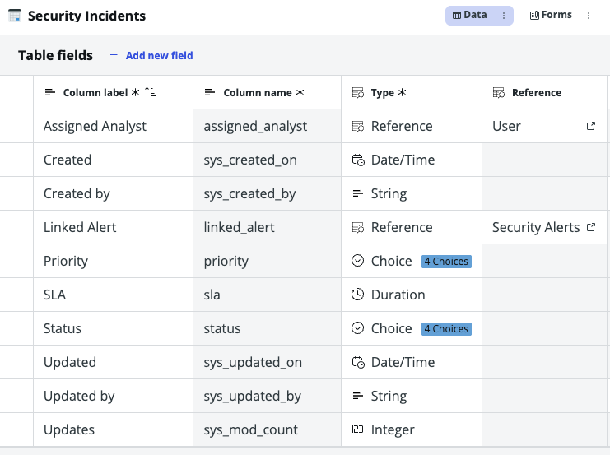Select the Created label cell
The height and width of the screenshot is (455, 610).
pyautogui.click(x=114, y=160)
